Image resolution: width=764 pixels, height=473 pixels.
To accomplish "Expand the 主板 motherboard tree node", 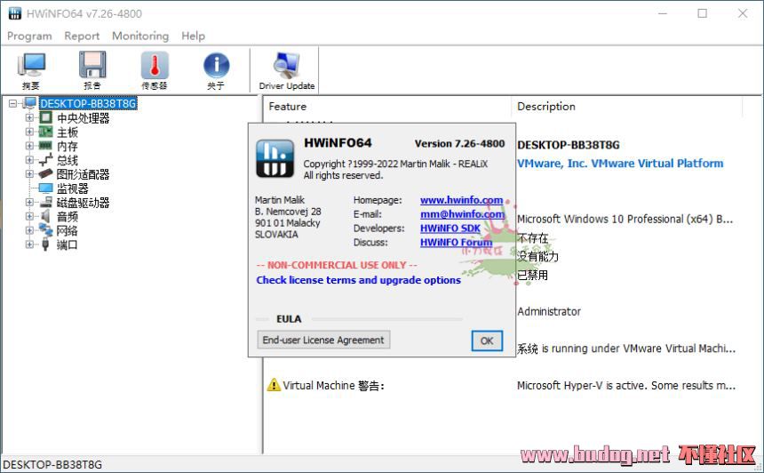I will (x=30, y=132).
